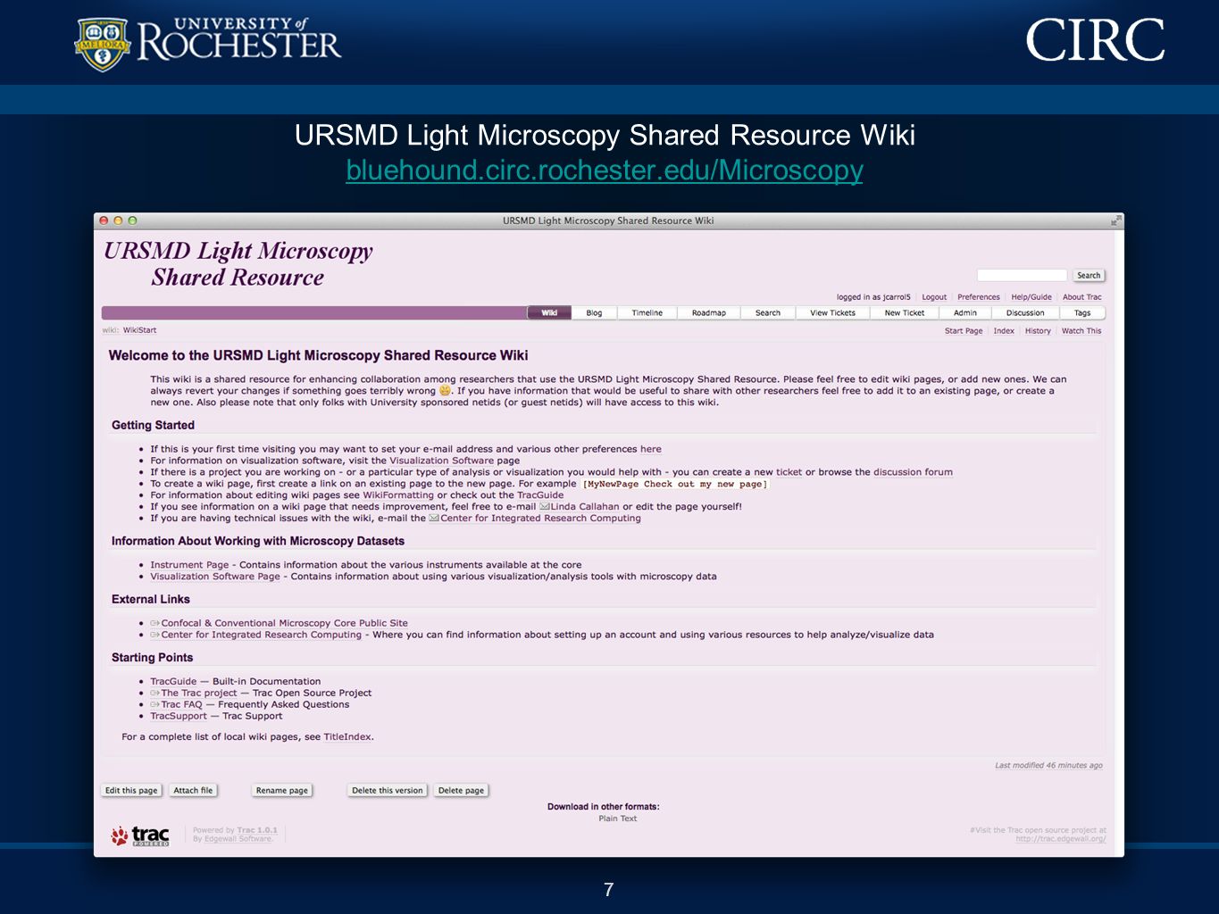The width and height of the screenshot is (1219, 914).
Task: Click the Rename page button
Action: click(x=281, y=790)
